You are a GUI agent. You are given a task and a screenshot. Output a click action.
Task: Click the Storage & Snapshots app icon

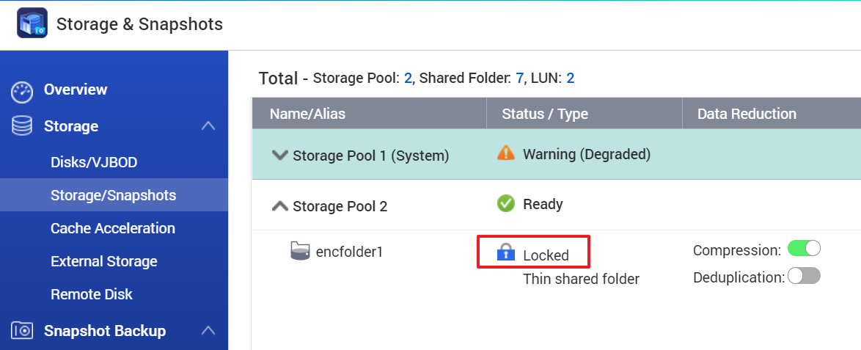pos(32,23)
